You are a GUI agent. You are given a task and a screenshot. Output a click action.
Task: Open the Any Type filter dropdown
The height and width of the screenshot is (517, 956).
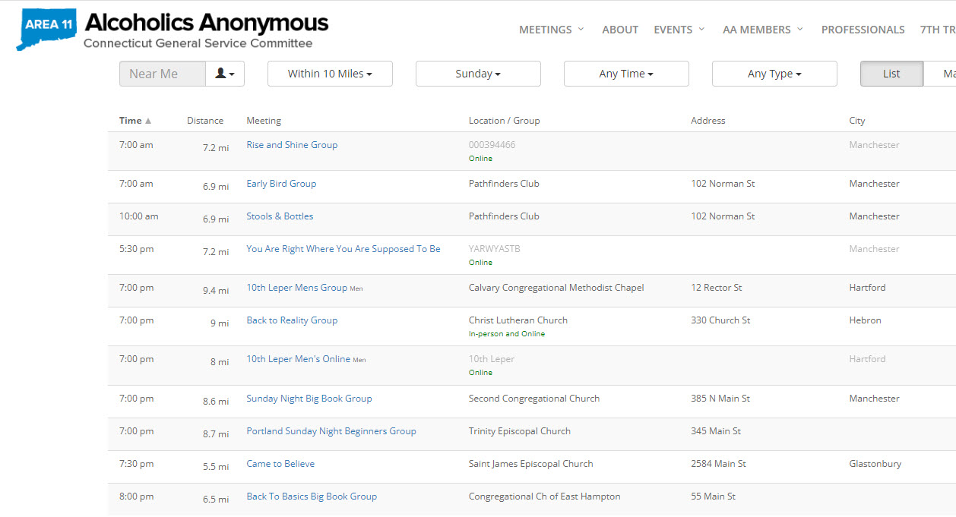coord(774,74)
